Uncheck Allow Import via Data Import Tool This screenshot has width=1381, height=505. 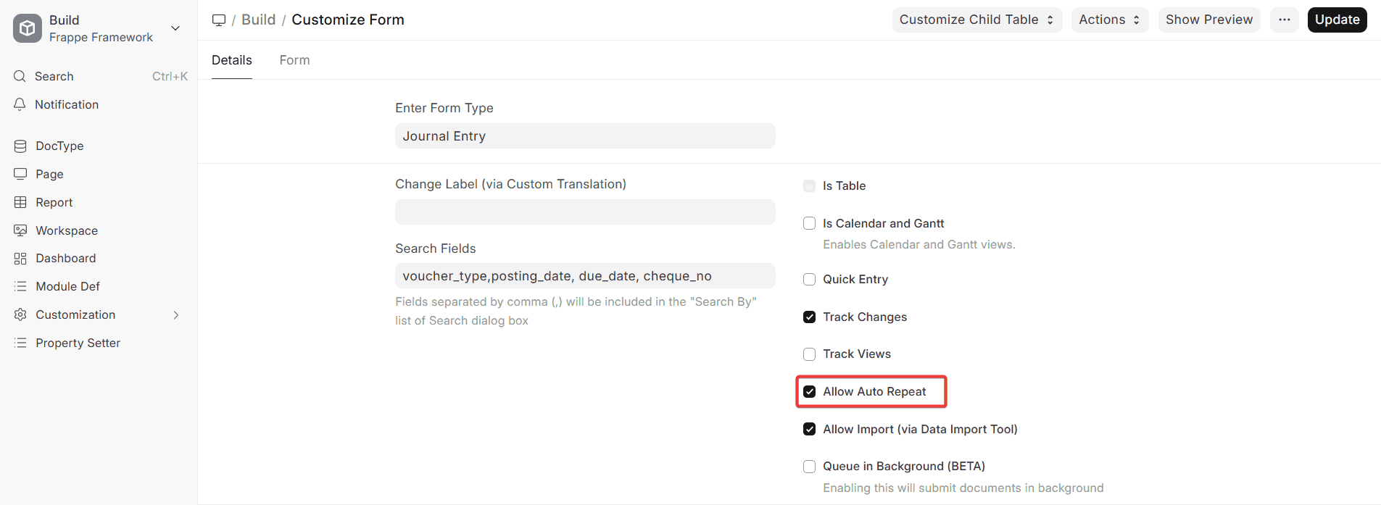810,429
